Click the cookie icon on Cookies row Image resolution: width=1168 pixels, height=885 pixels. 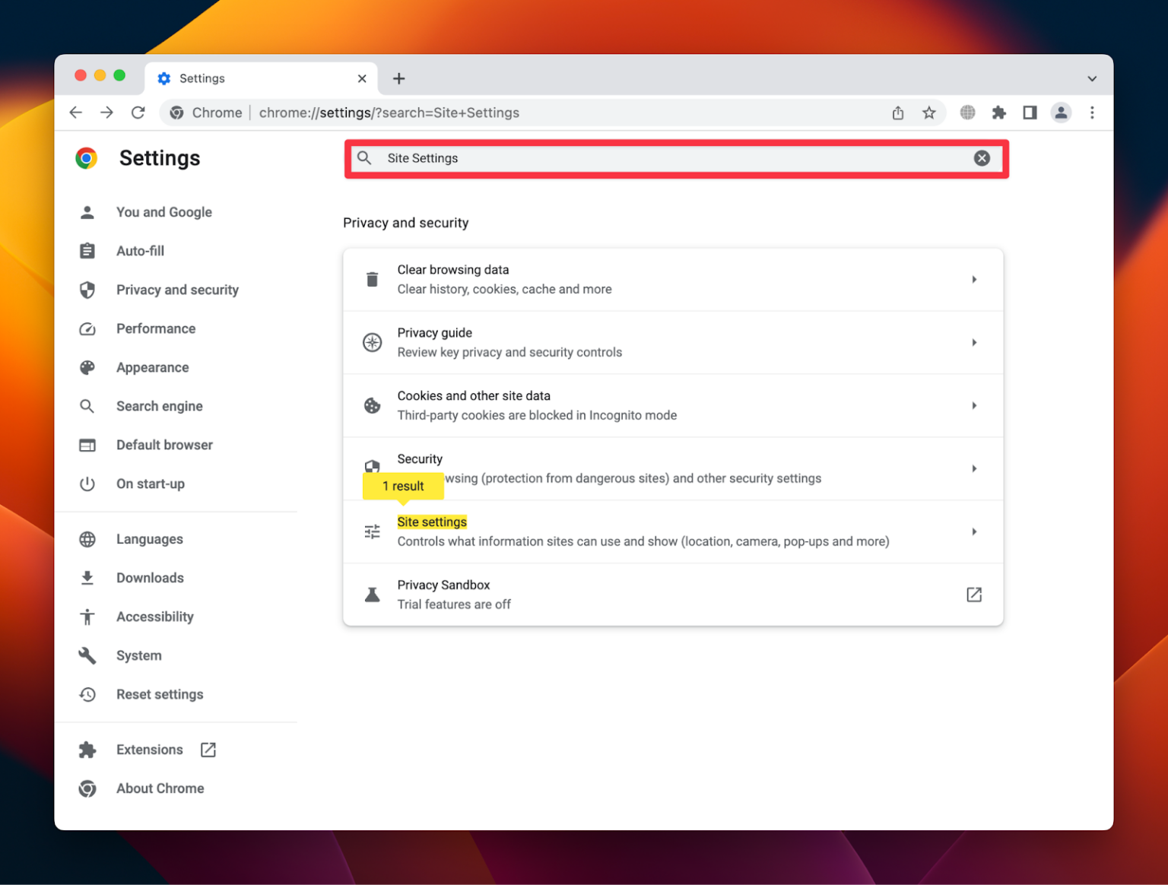click(372, 405)
